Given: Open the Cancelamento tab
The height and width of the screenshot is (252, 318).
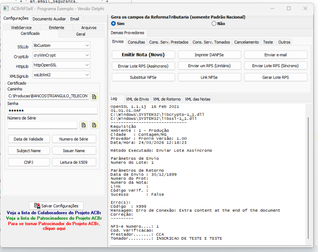Looking at the screenshot, I should click(x=246, y=42).
